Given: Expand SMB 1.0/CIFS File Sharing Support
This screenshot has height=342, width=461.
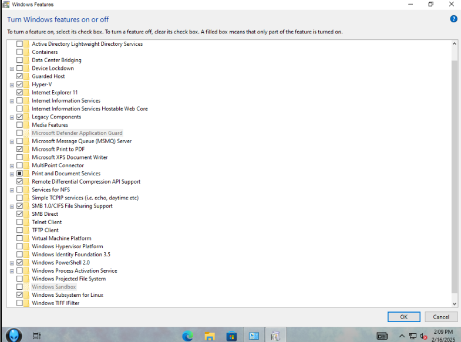Looking at the screenshot, I should (12, 206).
